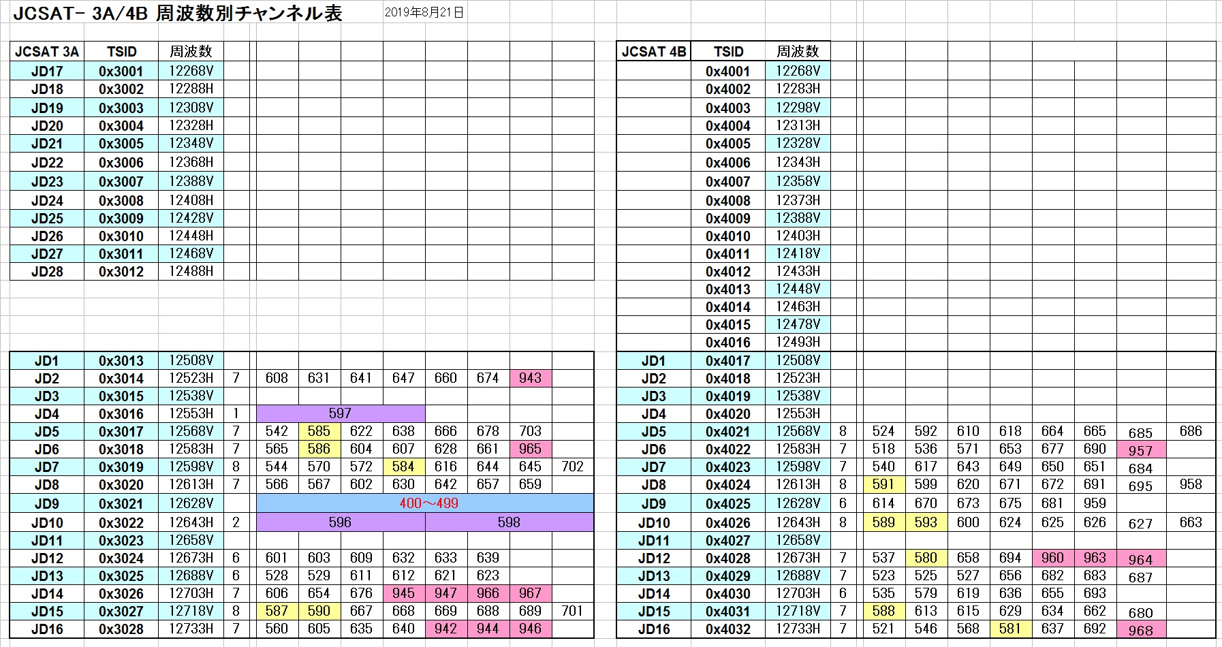
Task: Select pink channel cell 965
Action: pos(531,449)
